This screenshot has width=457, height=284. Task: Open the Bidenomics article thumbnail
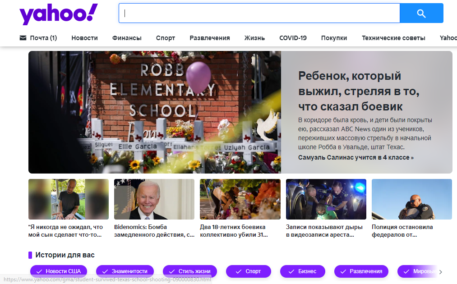coord(154,199)
